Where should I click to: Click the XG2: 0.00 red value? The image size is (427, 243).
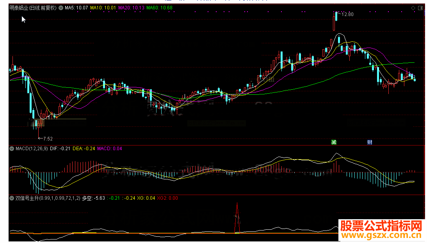coord(167,198)
